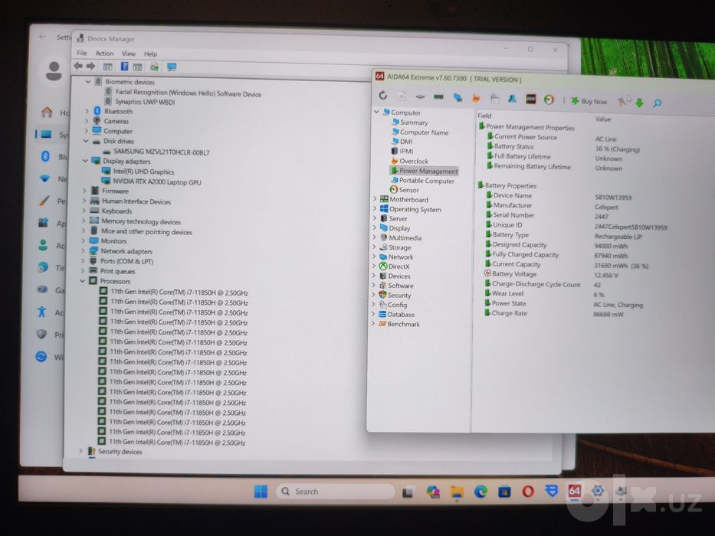Click the Forward arrow in Device Manager toolbar
Screen dimensions: 715x536
click(x=90, y=66)
